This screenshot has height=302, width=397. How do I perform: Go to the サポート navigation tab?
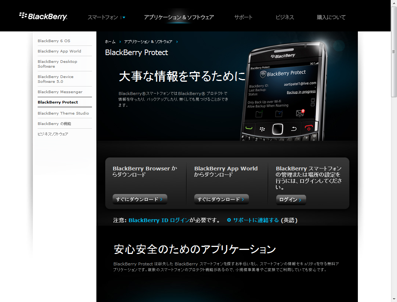[x=243, y=17]
